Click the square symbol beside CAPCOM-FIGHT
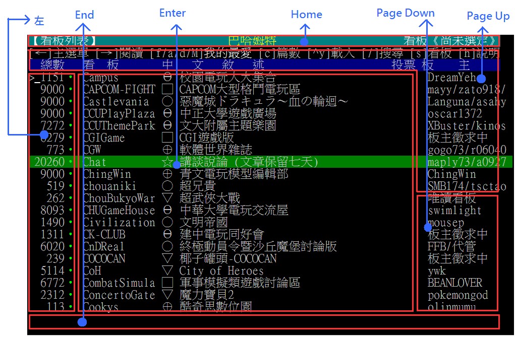The height and width of the screenshot is (337, 515). click(x=167, y=90)
